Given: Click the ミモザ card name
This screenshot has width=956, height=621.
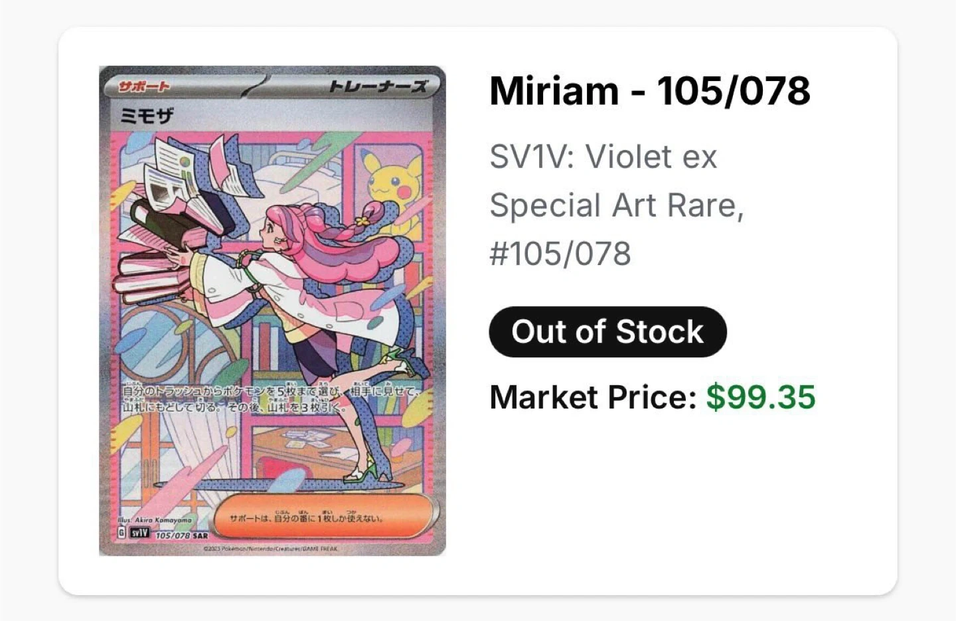Looking at the screenshot, I should (147, 116).
